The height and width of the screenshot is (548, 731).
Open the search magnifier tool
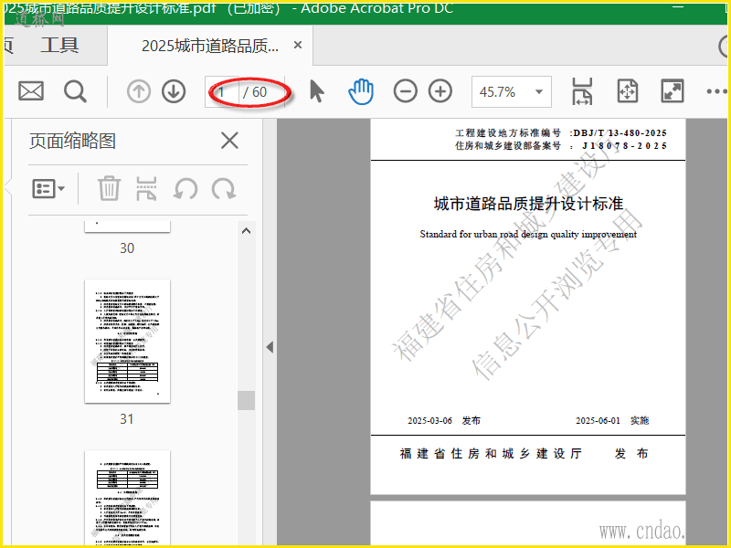coord(75,91)
